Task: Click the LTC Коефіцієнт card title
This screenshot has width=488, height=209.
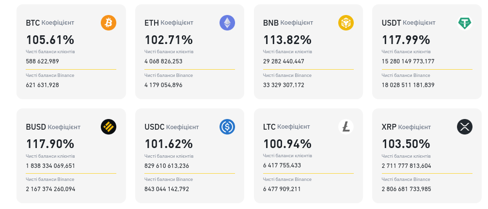Action: [x=286, y=127]
